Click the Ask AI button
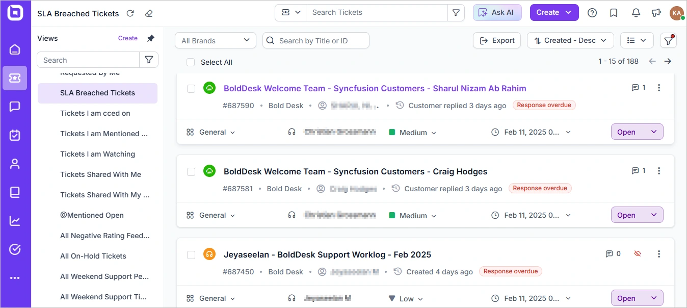Viewport: 687px width, 308px height. coord(497,13)
